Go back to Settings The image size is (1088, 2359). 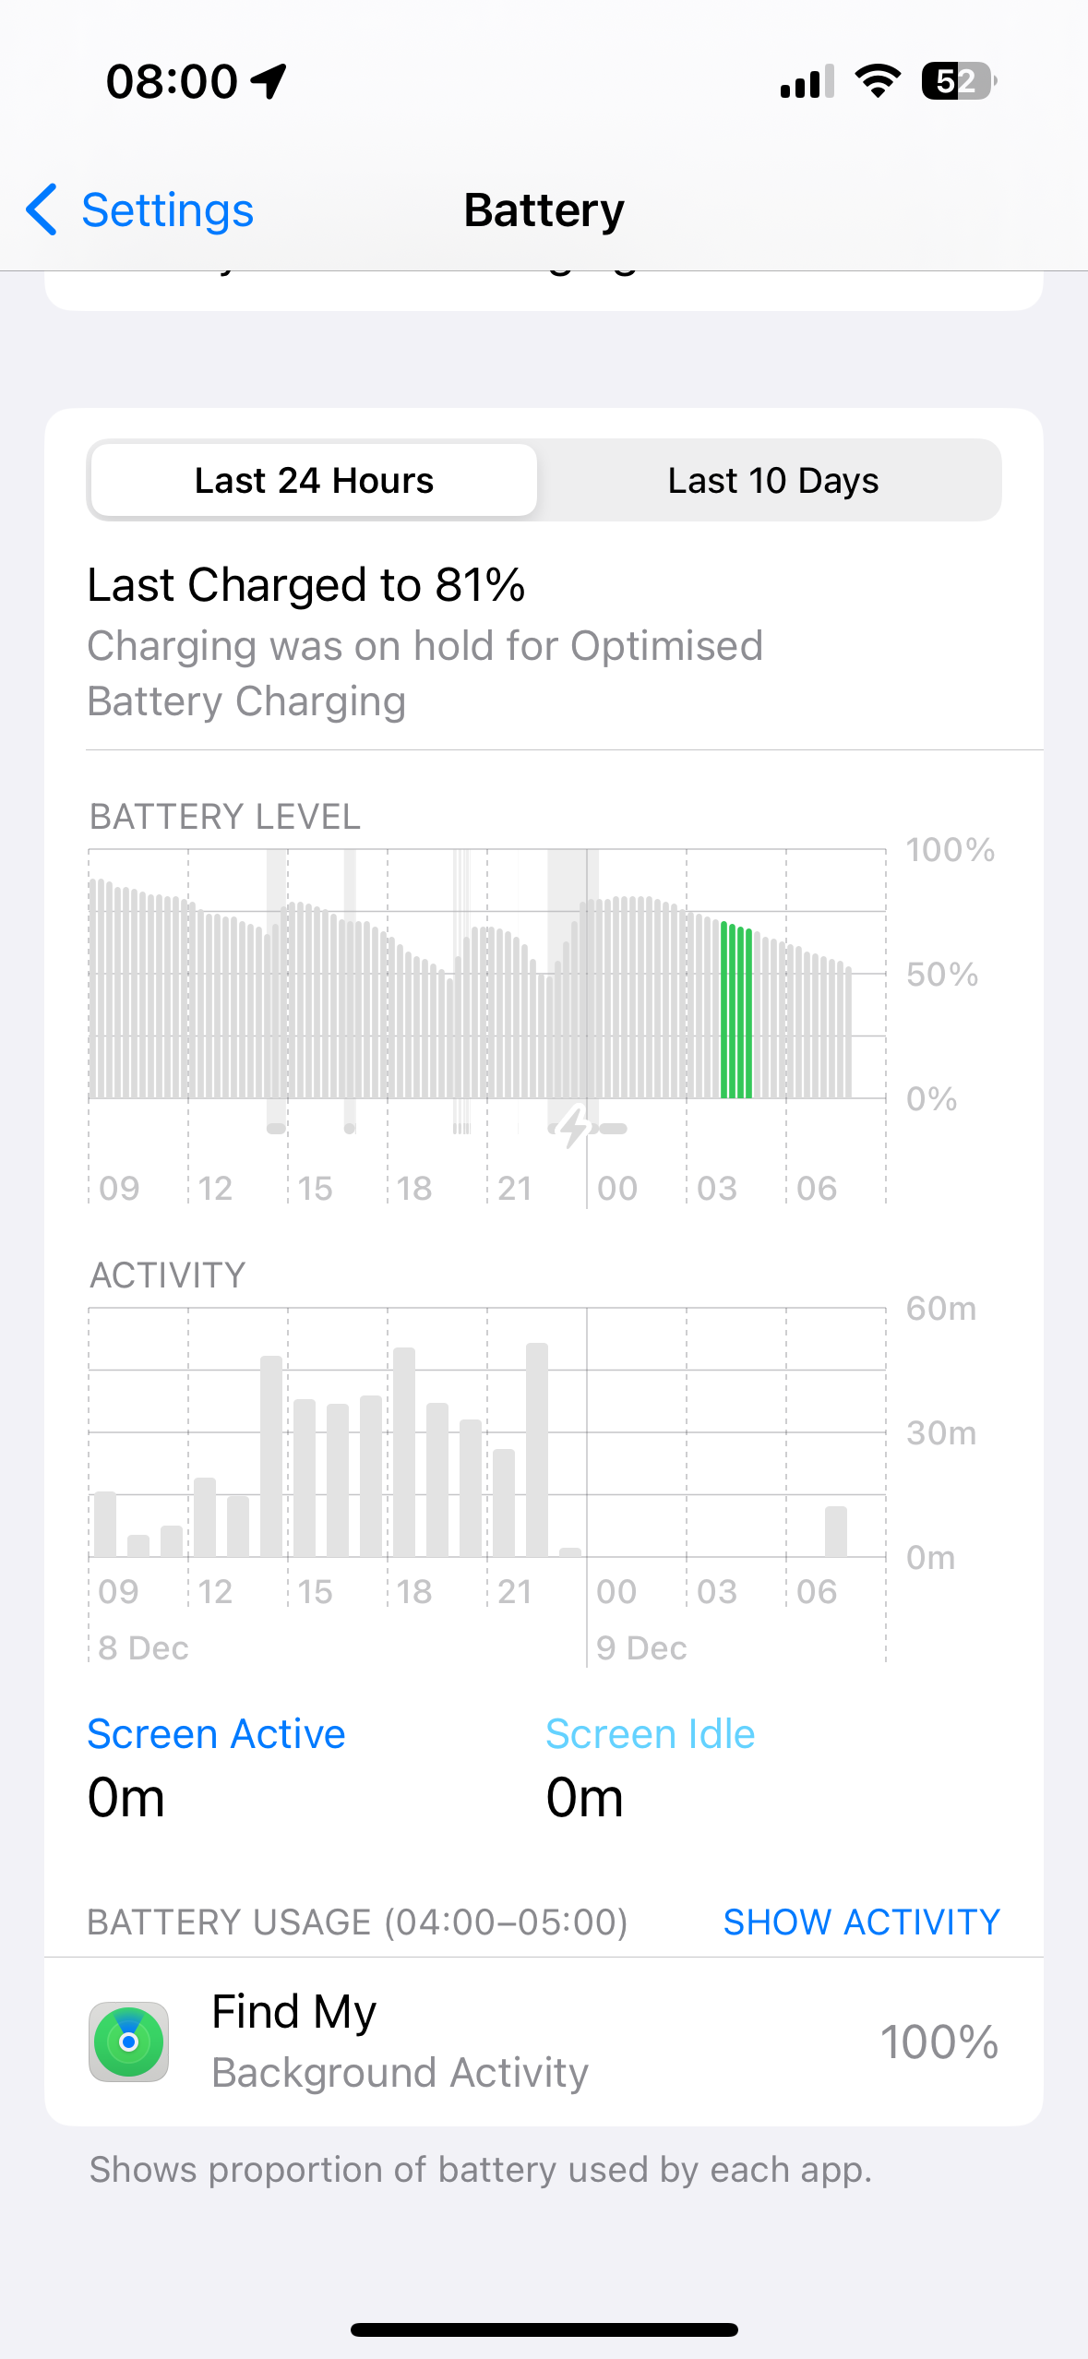(x=167, y=210)
